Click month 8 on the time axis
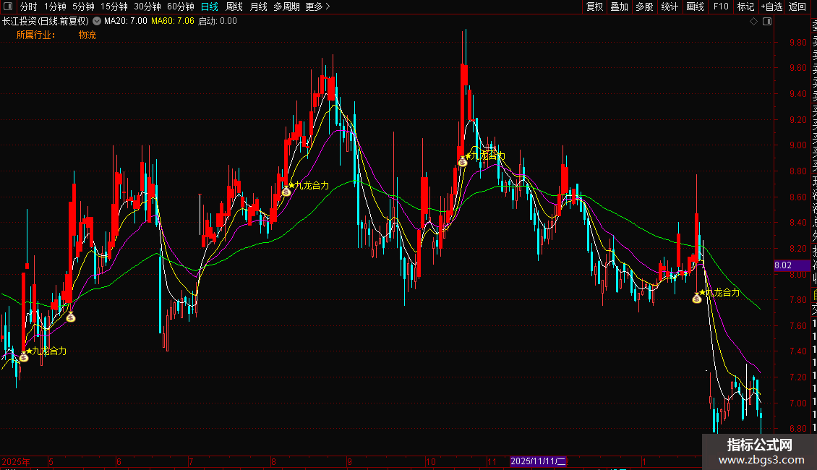Image resolution: width=817 pixels, height=470 pixels. click(273, 461)
